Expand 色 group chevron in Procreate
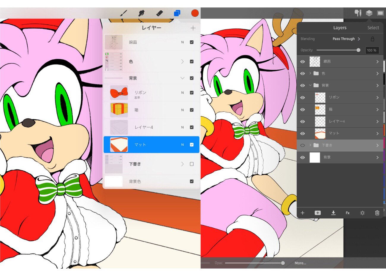Viewport: 386px width, 276px height. click(x=182, y=61)
